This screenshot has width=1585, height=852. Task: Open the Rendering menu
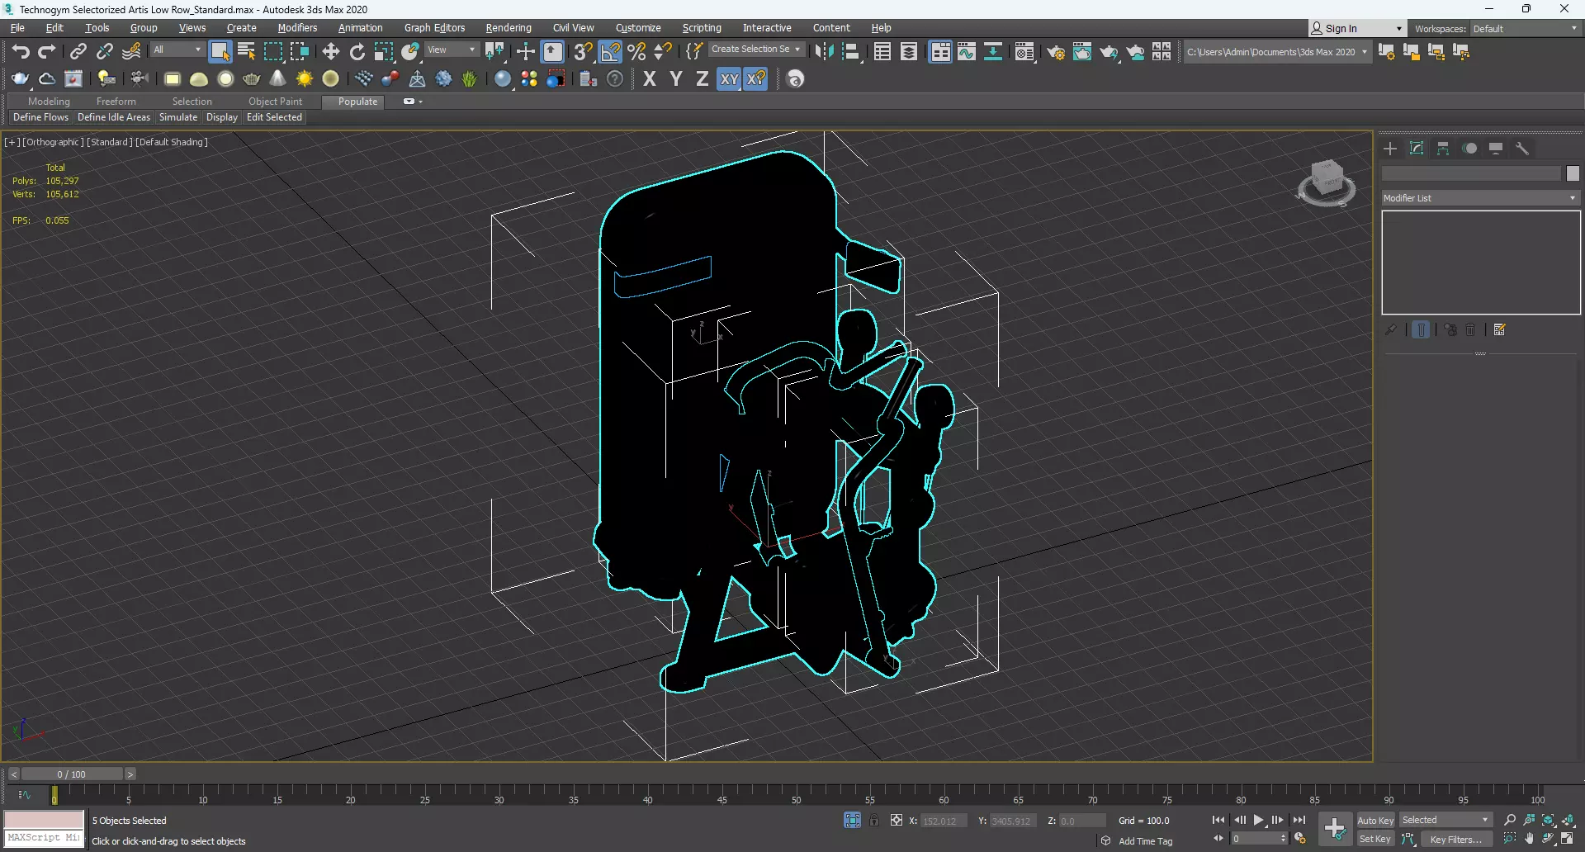point(508,28)
